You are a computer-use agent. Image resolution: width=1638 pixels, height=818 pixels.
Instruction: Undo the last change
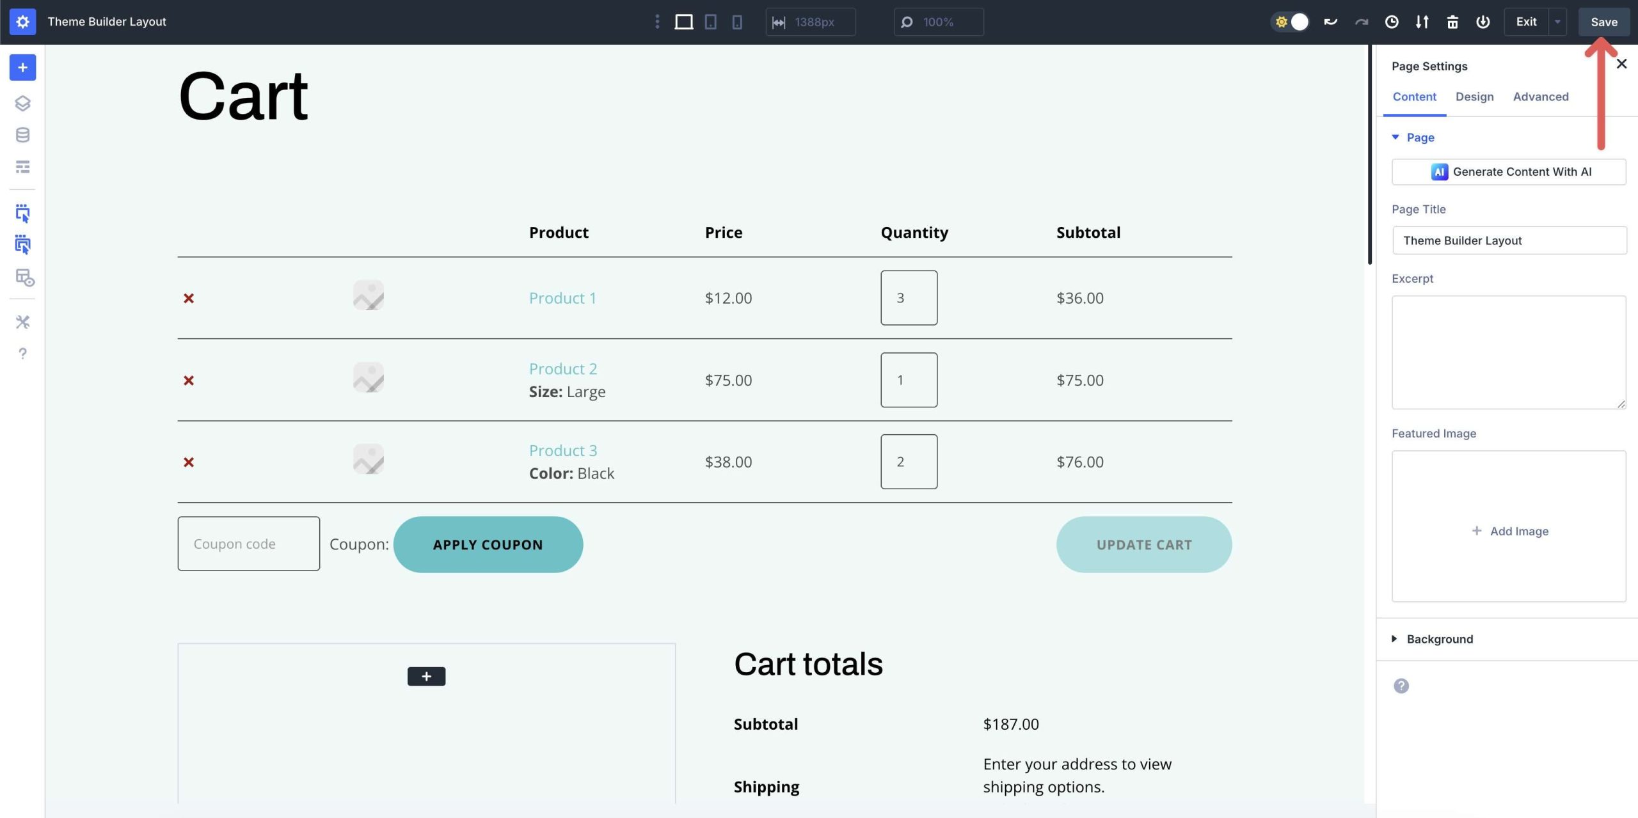(x=1330, y=21)
